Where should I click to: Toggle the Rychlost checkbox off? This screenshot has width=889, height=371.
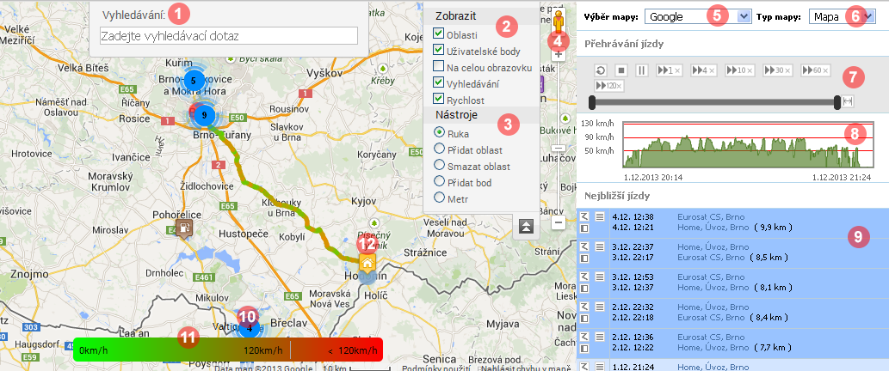(x=438, y=99)
